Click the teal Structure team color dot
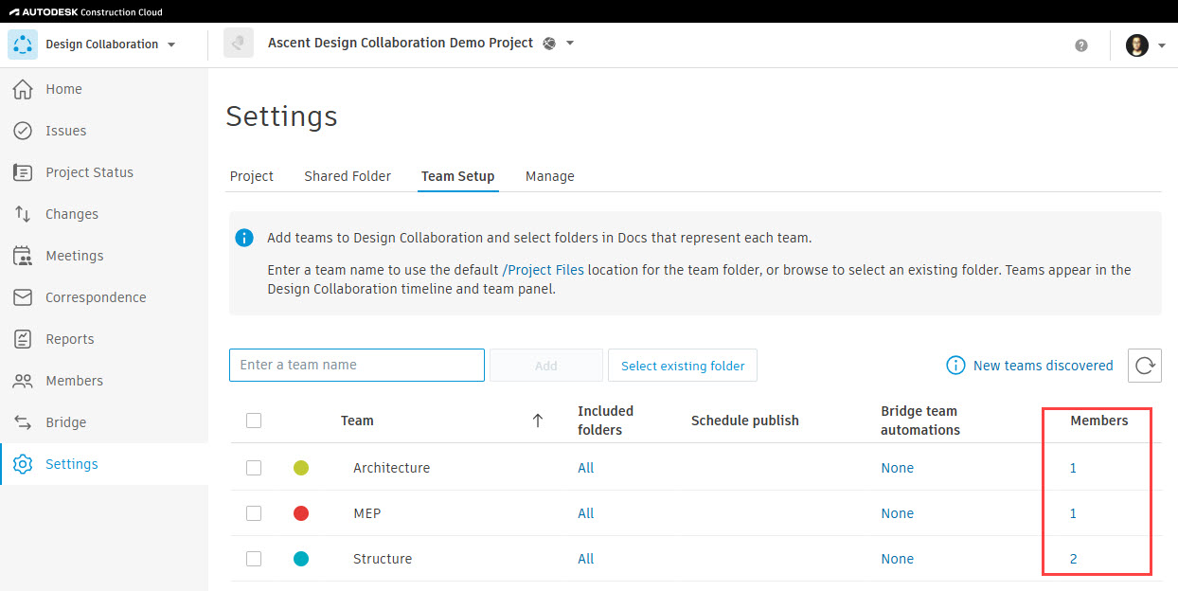The width and height of the screenshot is (1178, 591). 301,559
